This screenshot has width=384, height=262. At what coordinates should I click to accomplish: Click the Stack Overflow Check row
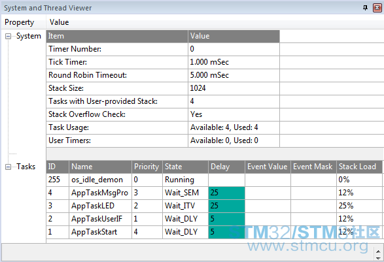tap(163, 114)
